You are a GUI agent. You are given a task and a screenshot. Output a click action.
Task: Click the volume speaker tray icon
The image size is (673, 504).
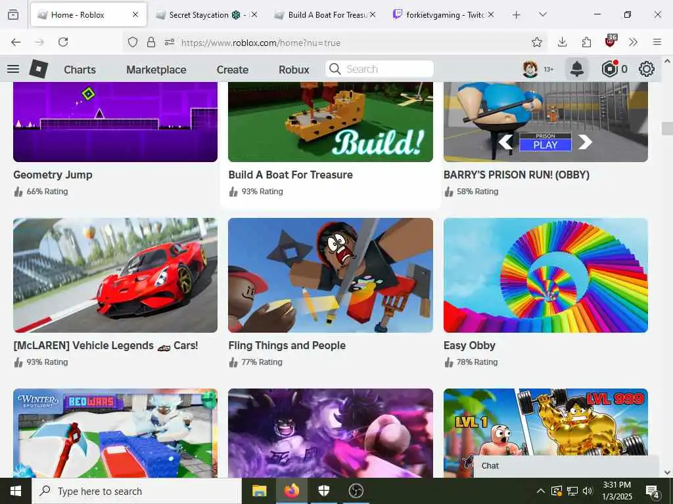(x=588, y=491)
